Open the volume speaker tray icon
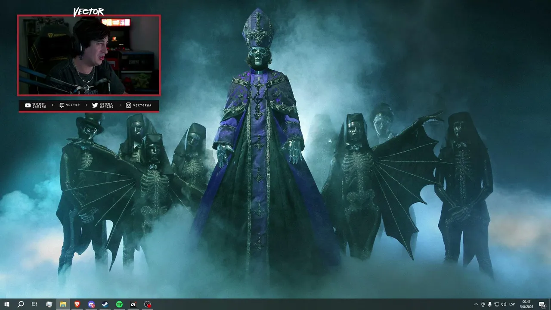 (x=504, y=304)
